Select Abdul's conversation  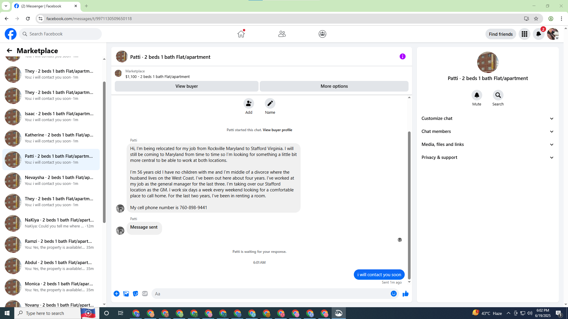click(51, 266)
